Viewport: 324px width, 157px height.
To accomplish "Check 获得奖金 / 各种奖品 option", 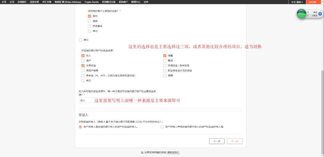I will 165,66.
